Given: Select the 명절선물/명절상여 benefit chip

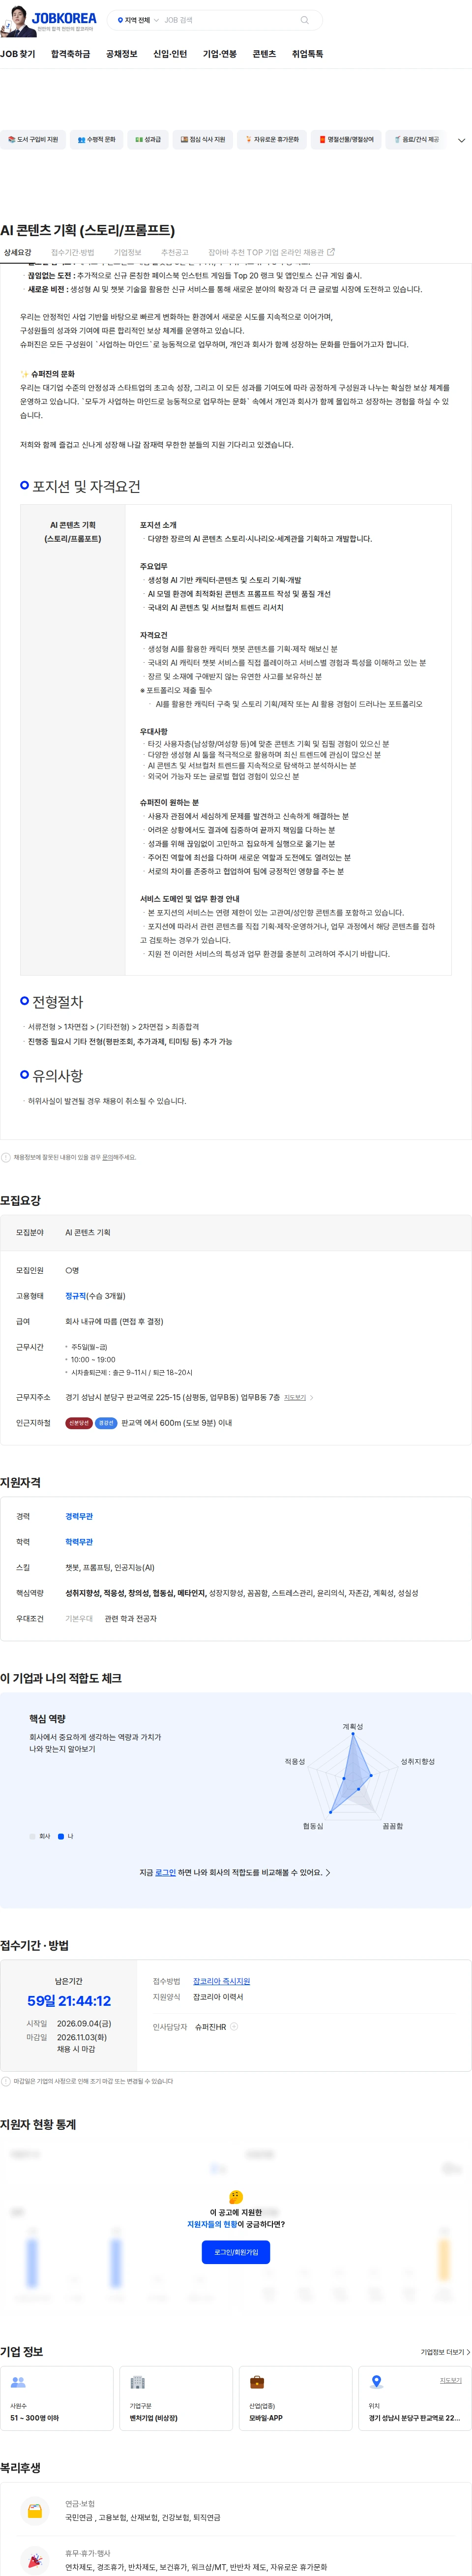Looking at the screenshot, I should [346, 140].
